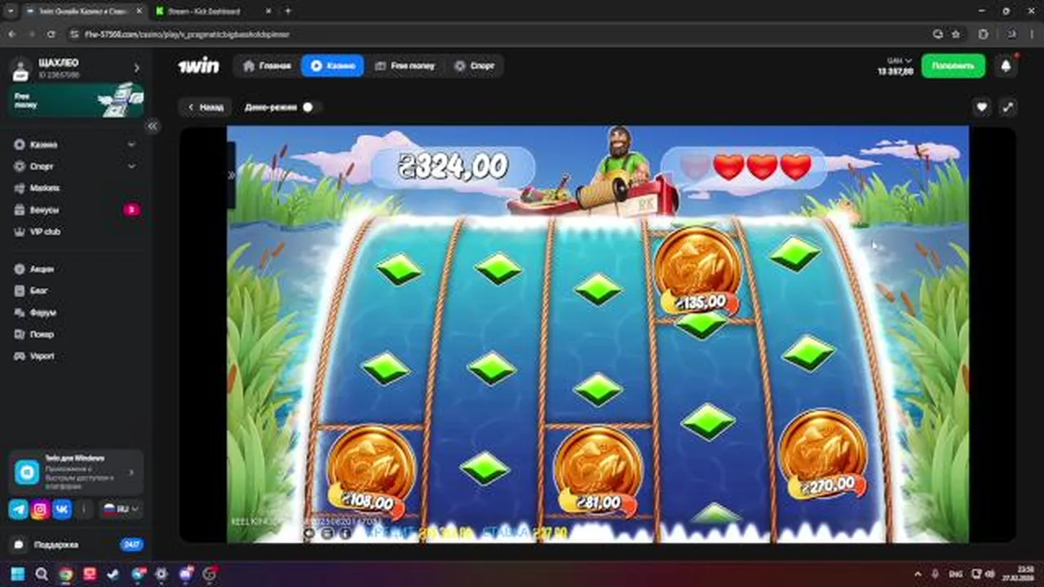This screenshot has width=1044, height=587.
Task: Click the more socials dots button
Action: tap(84, 510)
